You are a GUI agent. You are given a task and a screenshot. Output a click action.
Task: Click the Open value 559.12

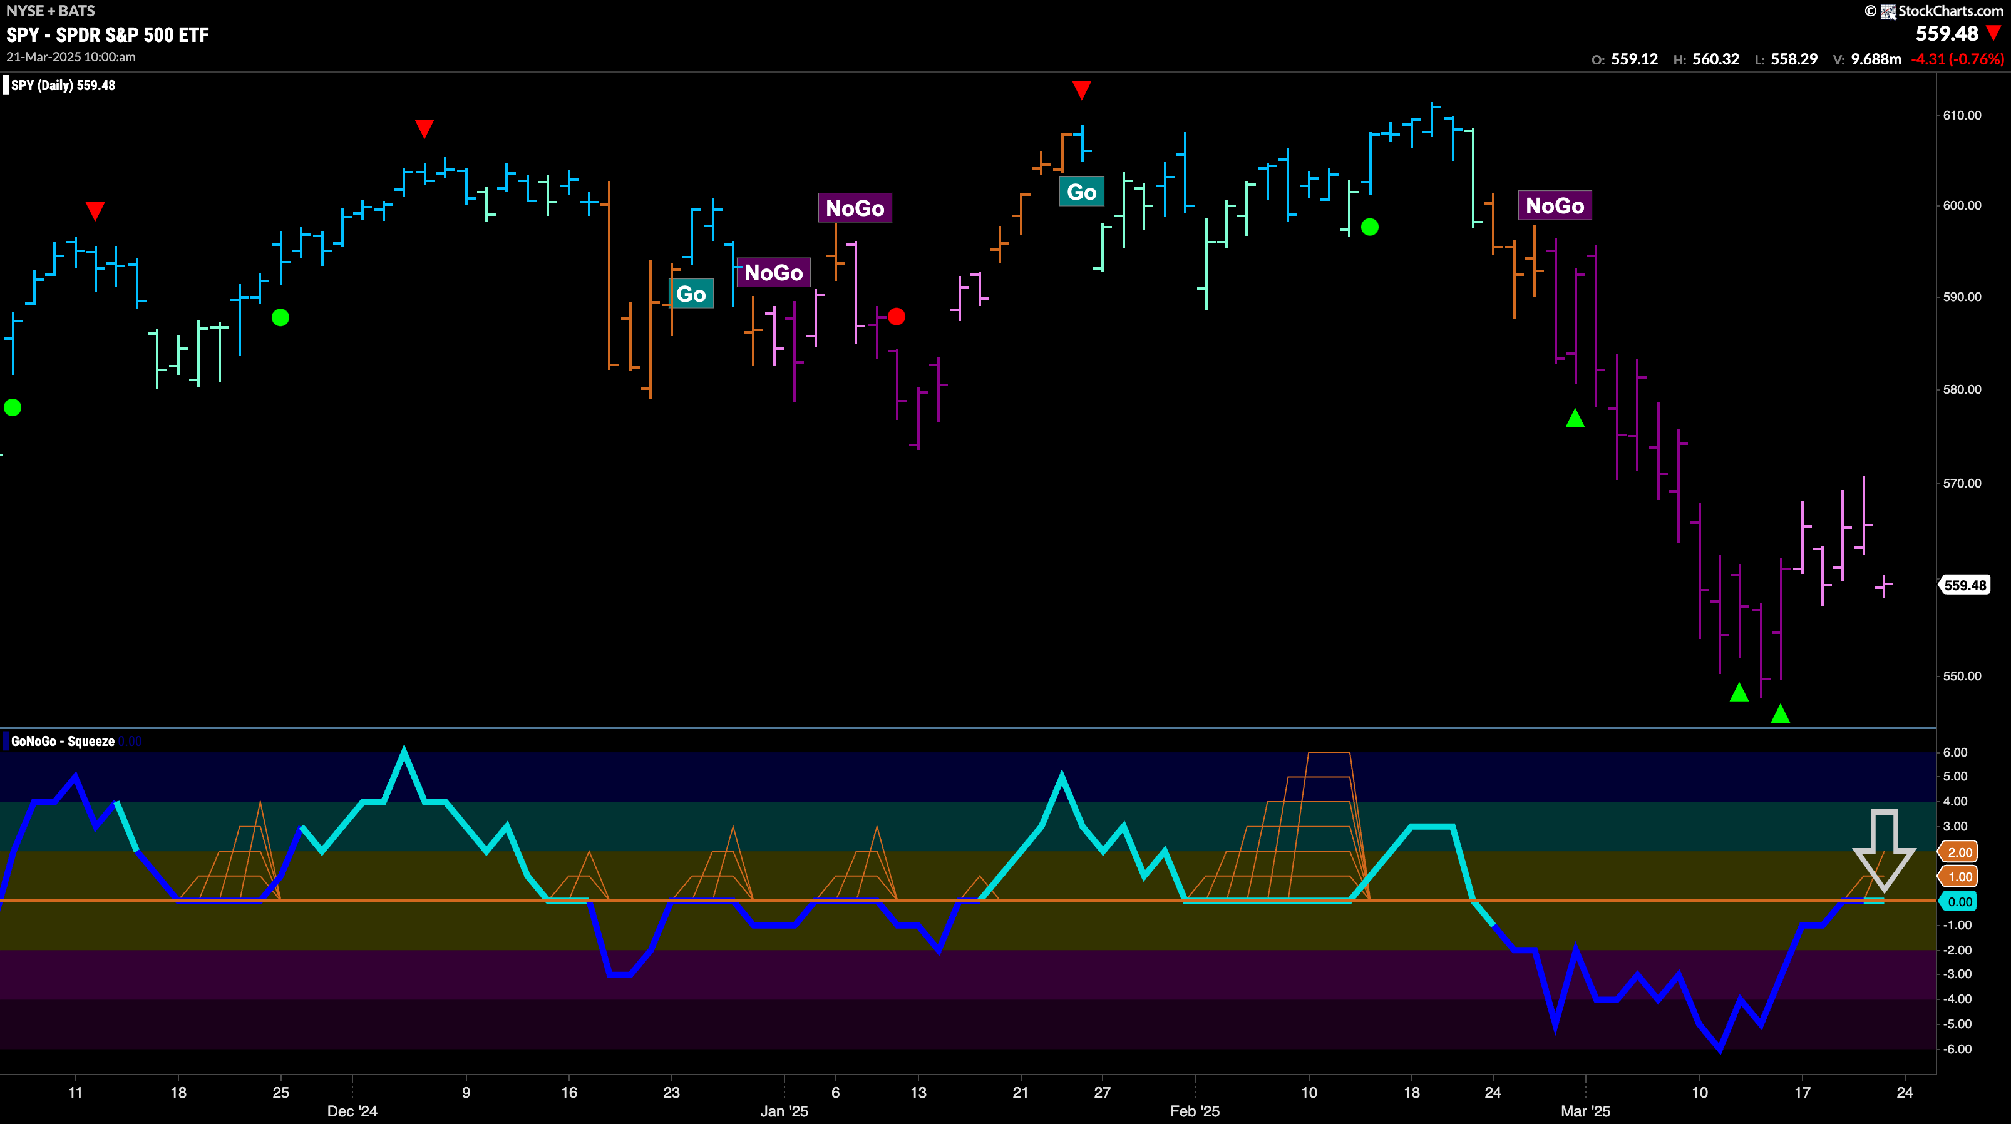(1635, 59)
